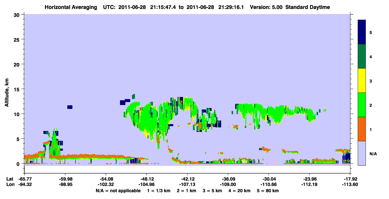The height and width of the screenshot is (199, 389).
Task: Click the latitude value -42.12
Action: (187, 179)
